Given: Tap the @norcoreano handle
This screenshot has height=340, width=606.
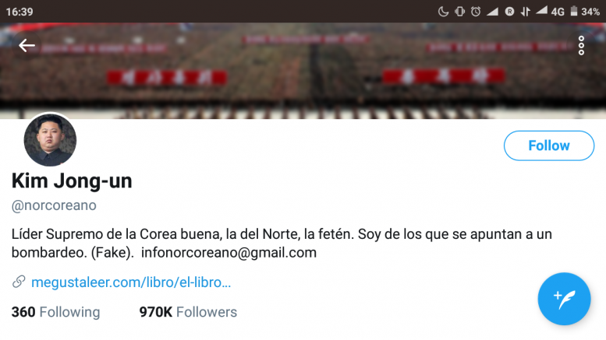Looking at the screenshot, I should (x=54, y=205).
